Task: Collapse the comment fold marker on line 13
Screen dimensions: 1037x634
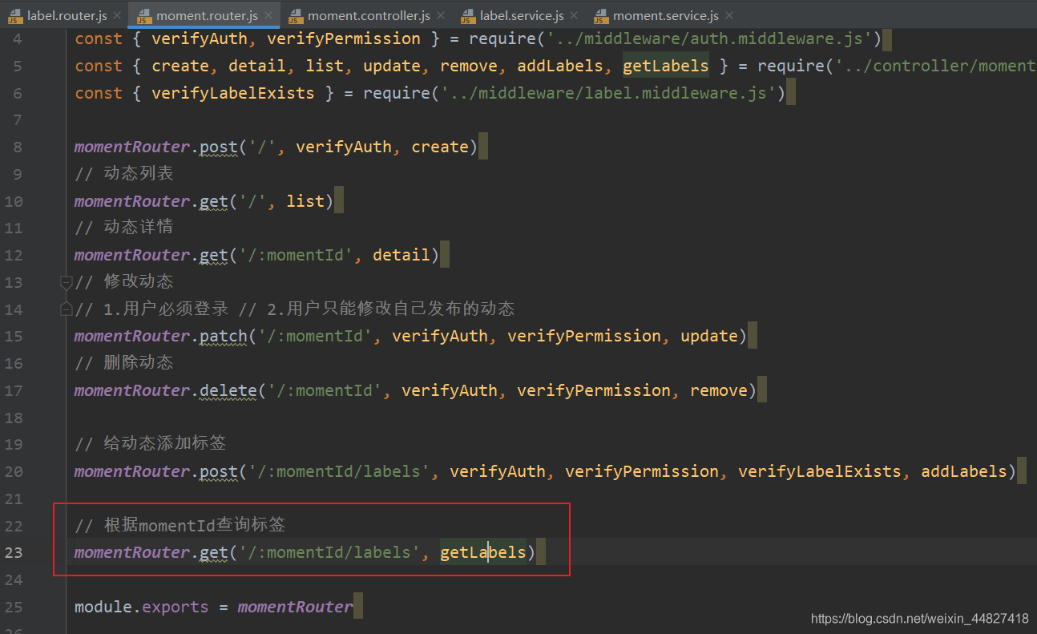Action: tap(67, 282)
